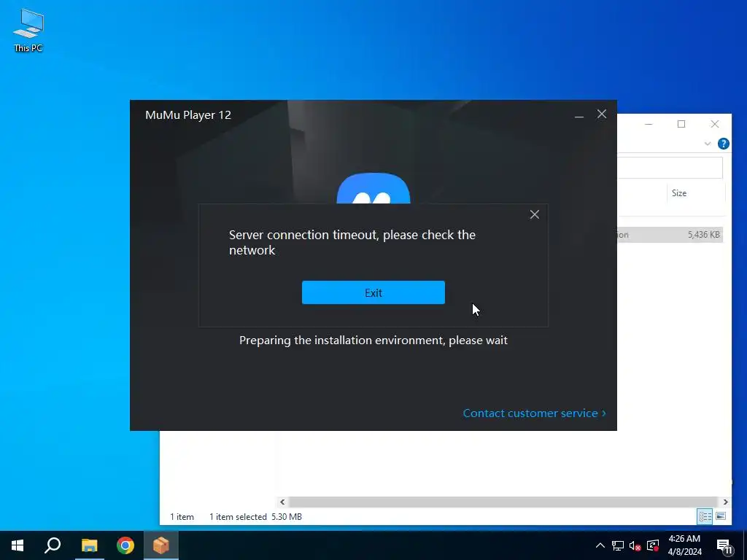Image resolution: width=747 pixels, height=560 pixels.
Task: Click the Exit button in the timeout dialog
Action: [x=373, y=292]
